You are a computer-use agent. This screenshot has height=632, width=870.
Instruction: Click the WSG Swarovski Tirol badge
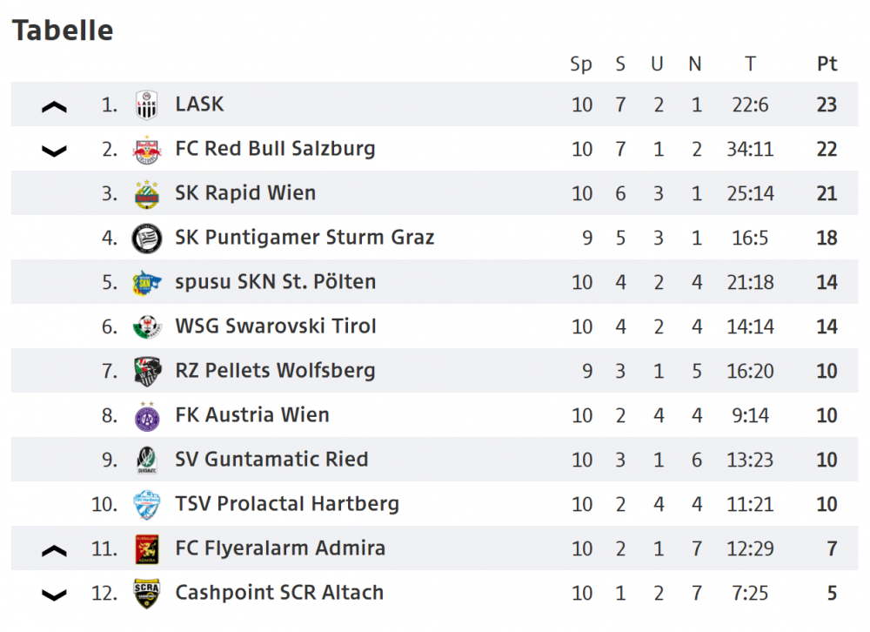147,326
